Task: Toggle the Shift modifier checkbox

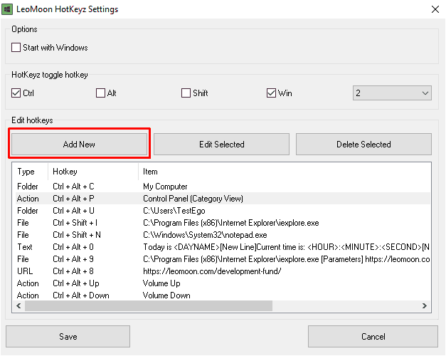Action: click(186, 93)
